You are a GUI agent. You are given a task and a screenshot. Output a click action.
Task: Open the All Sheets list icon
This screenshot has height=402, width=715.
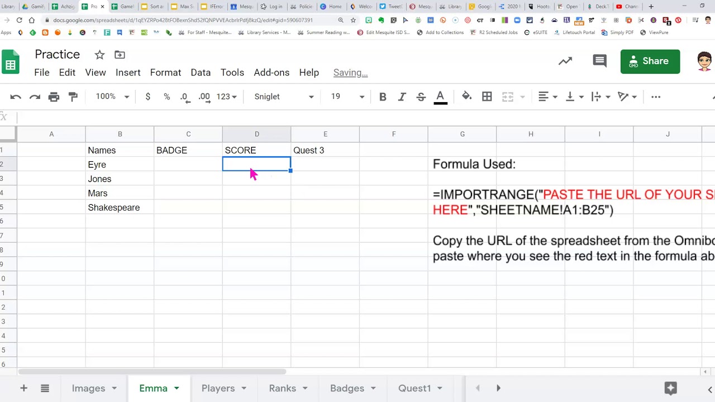pos(45,388)
